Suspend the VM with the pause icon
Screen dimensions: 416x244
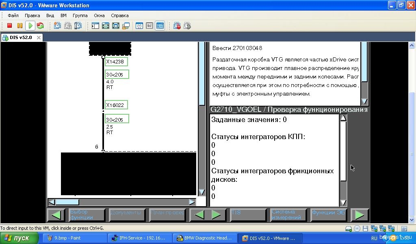point(19,26)
